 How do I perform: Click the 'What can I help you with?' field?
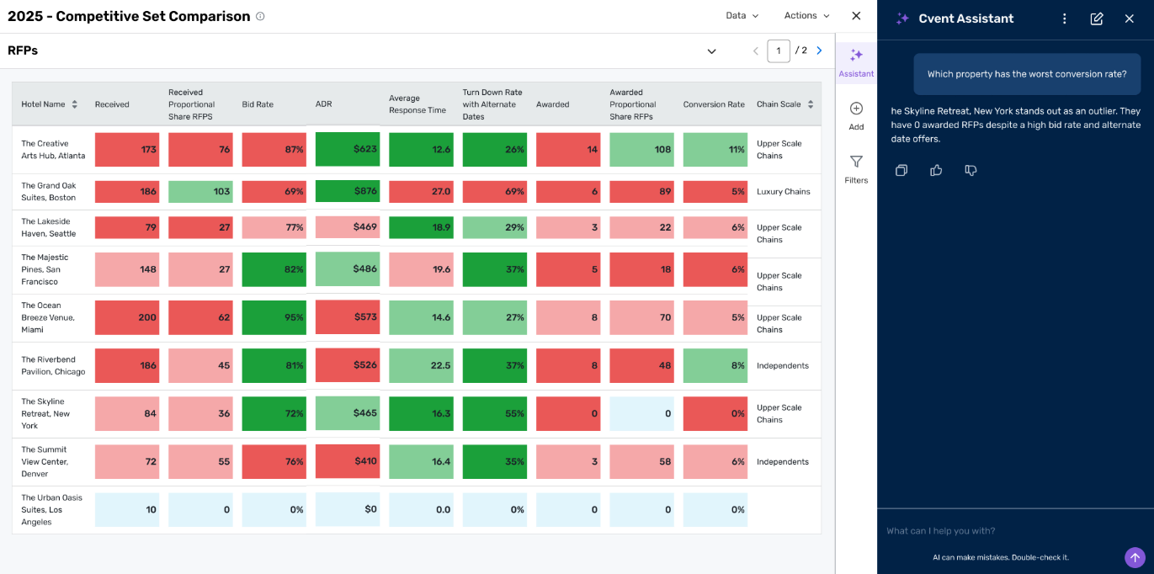1000,531
